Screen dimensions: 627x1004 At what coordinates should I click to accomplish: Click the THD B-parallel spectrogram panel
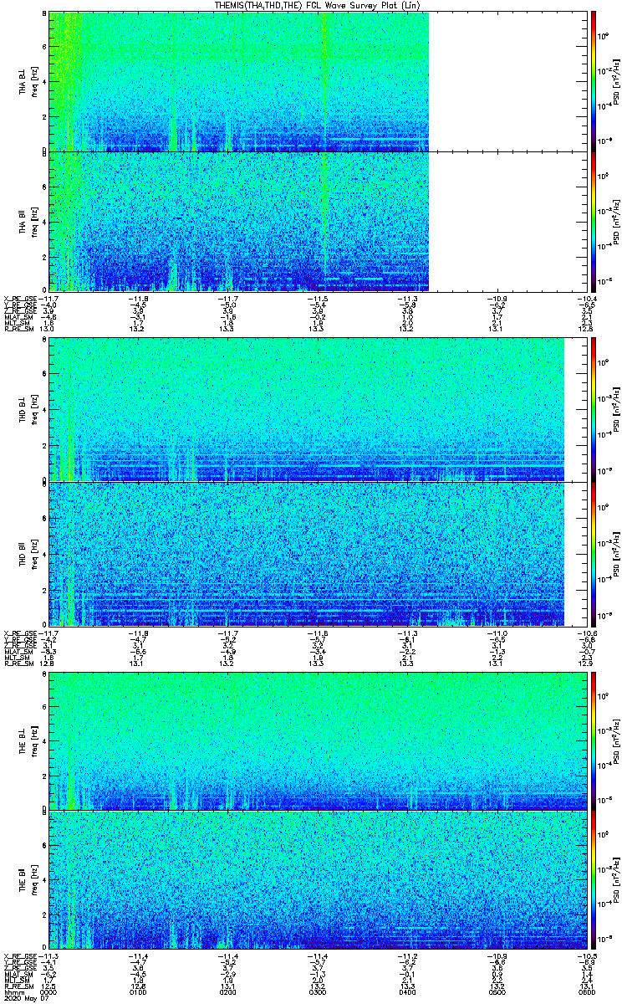point(318,553)
